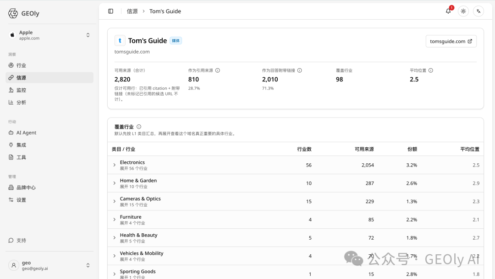Open the 行业 sidebar item
The height and width of the screenshot is (279, 495).
coord(49,65)
